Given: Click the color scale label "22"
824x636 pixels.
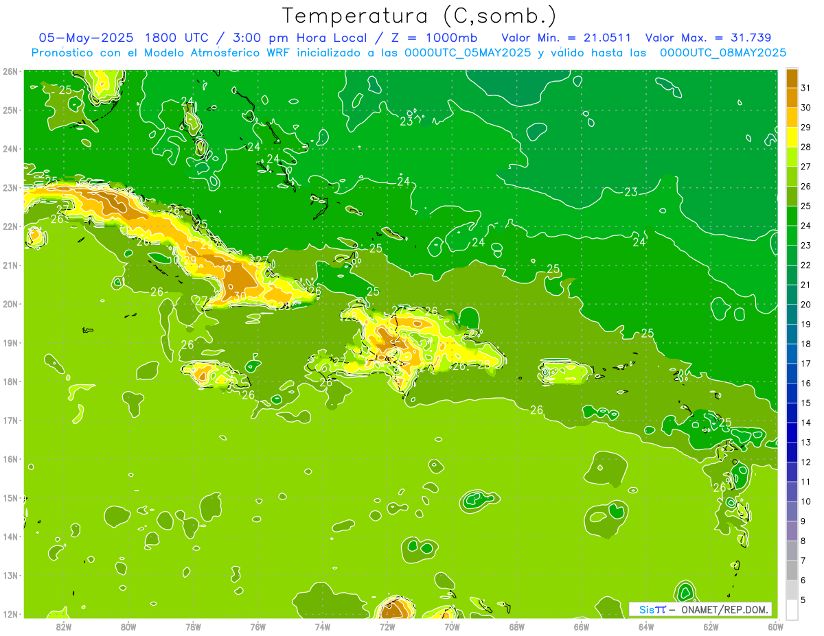Looking at the screenshot, I should pos(805,265).
